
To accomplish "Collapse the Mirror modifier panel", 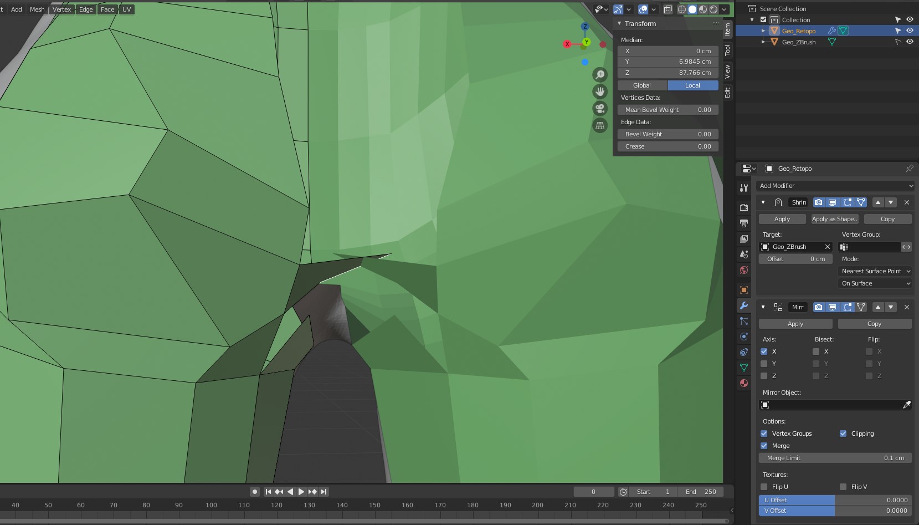I will point(763,307).
